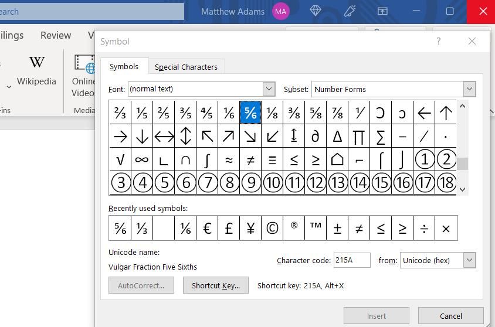Image resolution: width=495 pixels, height=327 pixels.
Task: Click the symbol grid scroll up arrow
Action: 463,106
